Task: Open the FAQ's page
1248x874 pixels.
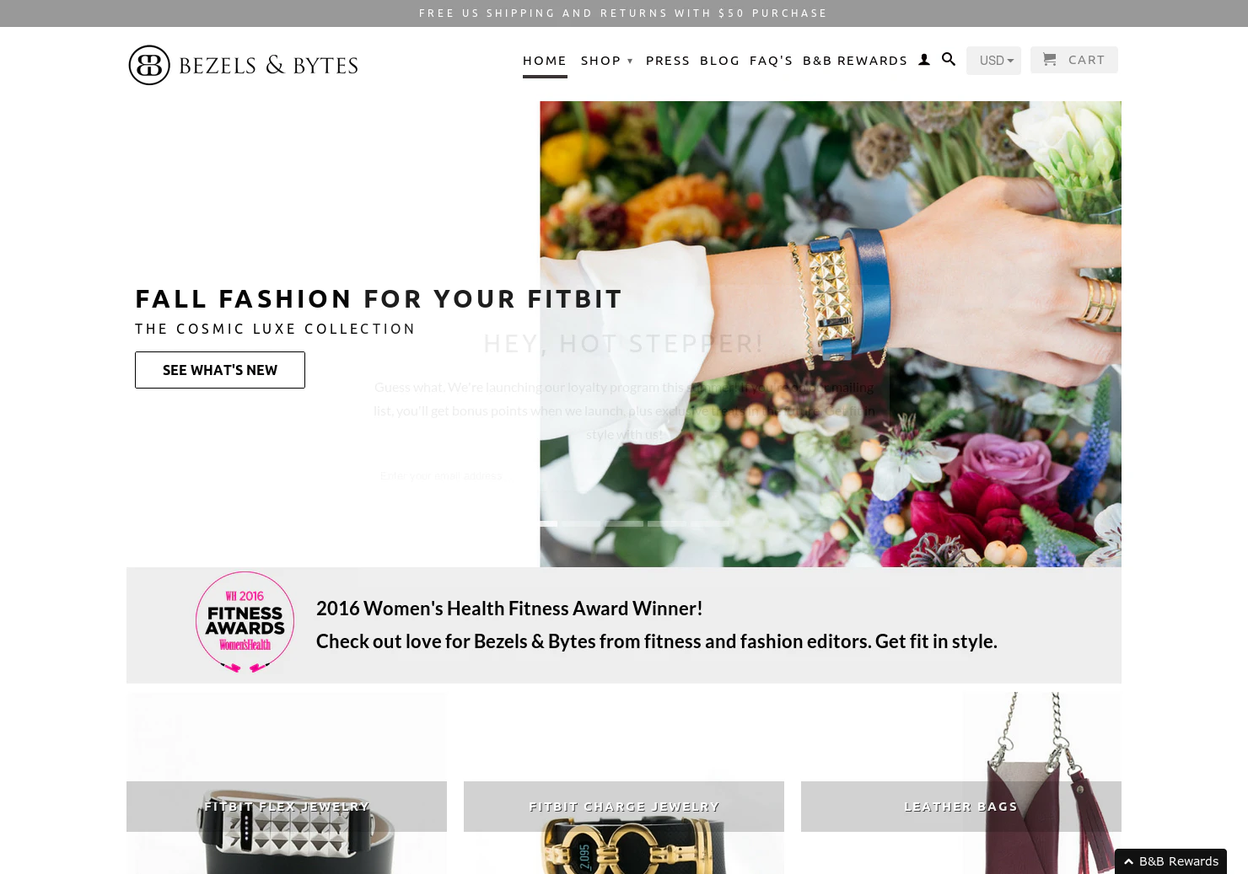Action: [x=771, y=61]
